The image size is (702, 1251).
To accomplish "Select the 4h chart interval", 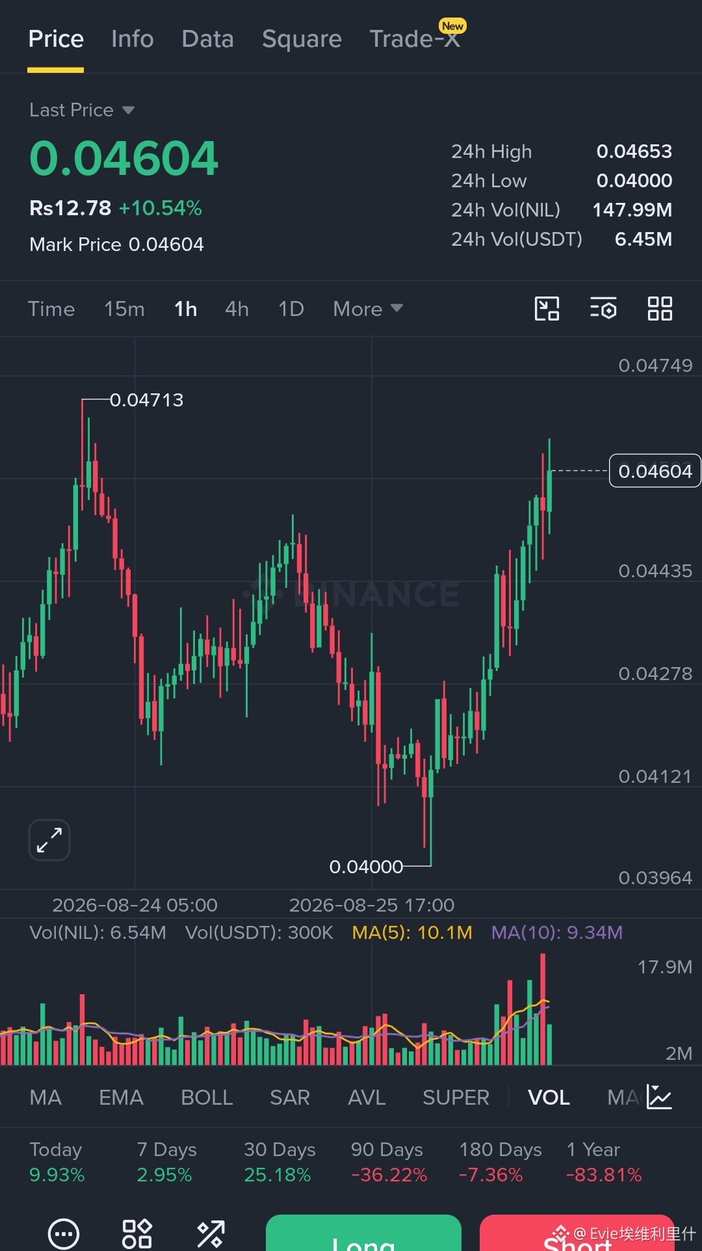I will [237, 309].
